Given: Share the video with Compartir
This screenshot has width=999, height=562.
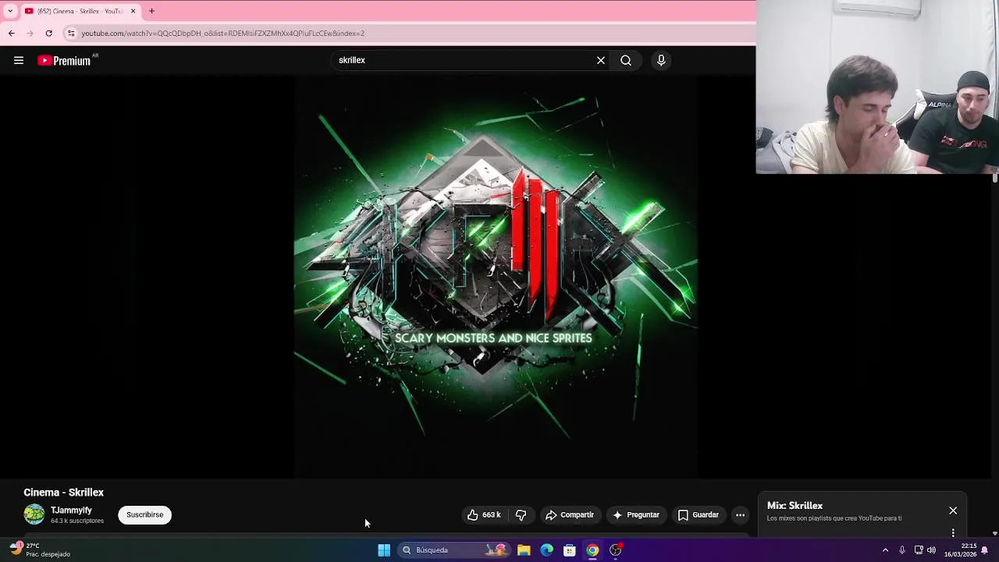Looking at the screenshot, I should 570,514.
